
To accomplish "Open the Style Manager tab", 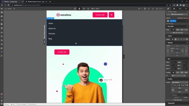I will pos(180,9).
